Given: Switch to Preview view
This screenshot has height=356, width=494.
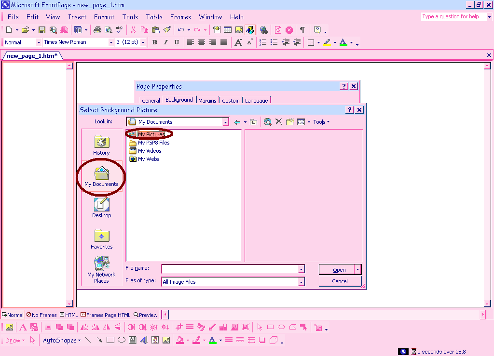Looking at the screenshot, I should 145,315.
